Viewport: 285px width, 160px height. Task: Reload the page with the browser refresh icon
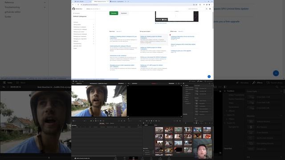pyautogui.click(x=78, y=4)
